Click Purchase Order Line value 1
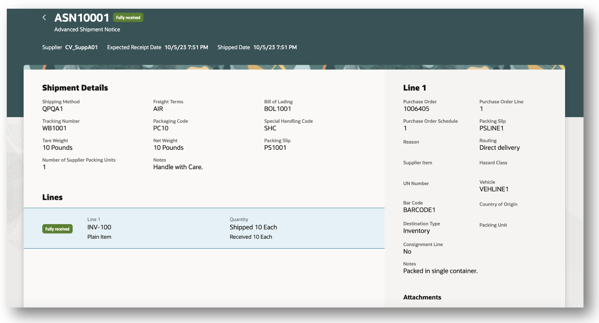 [x=481, y=109]
